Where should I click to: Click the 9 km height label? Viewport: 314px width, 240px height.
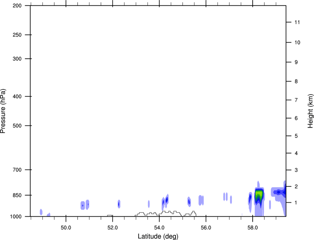click(x=296, y=62)
